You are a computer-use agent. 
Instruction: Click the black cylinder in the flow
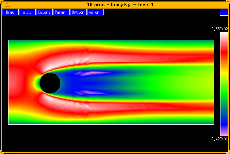(50, 83)
